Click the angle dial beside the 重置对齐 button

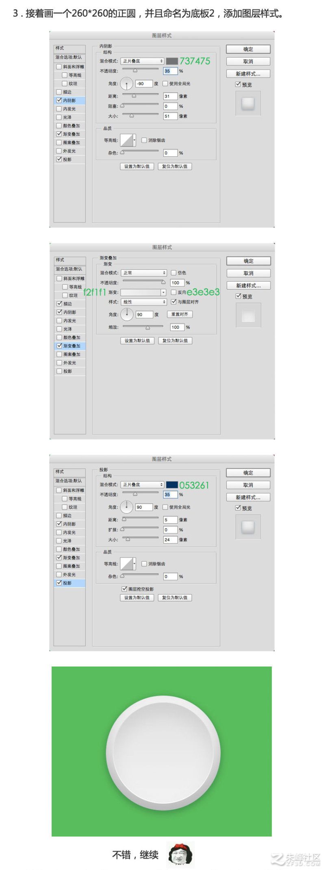point(127,315)
